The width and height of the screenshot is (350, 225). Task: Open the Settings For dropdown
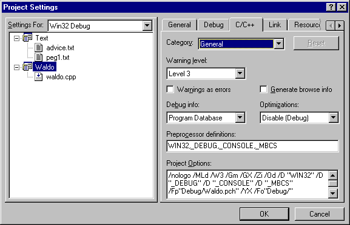tap(147, 25)
